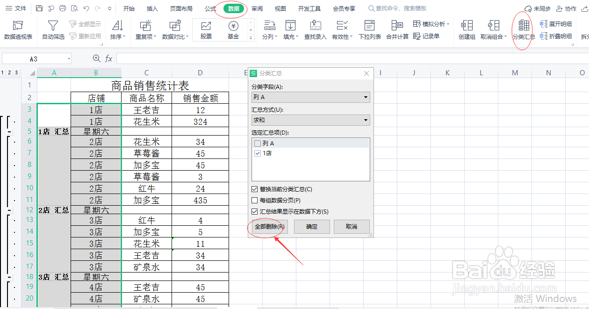The image size is (589, 309).
Task: Click the formula bar input field
Action: pyautogui.click(x=352, y=58)
